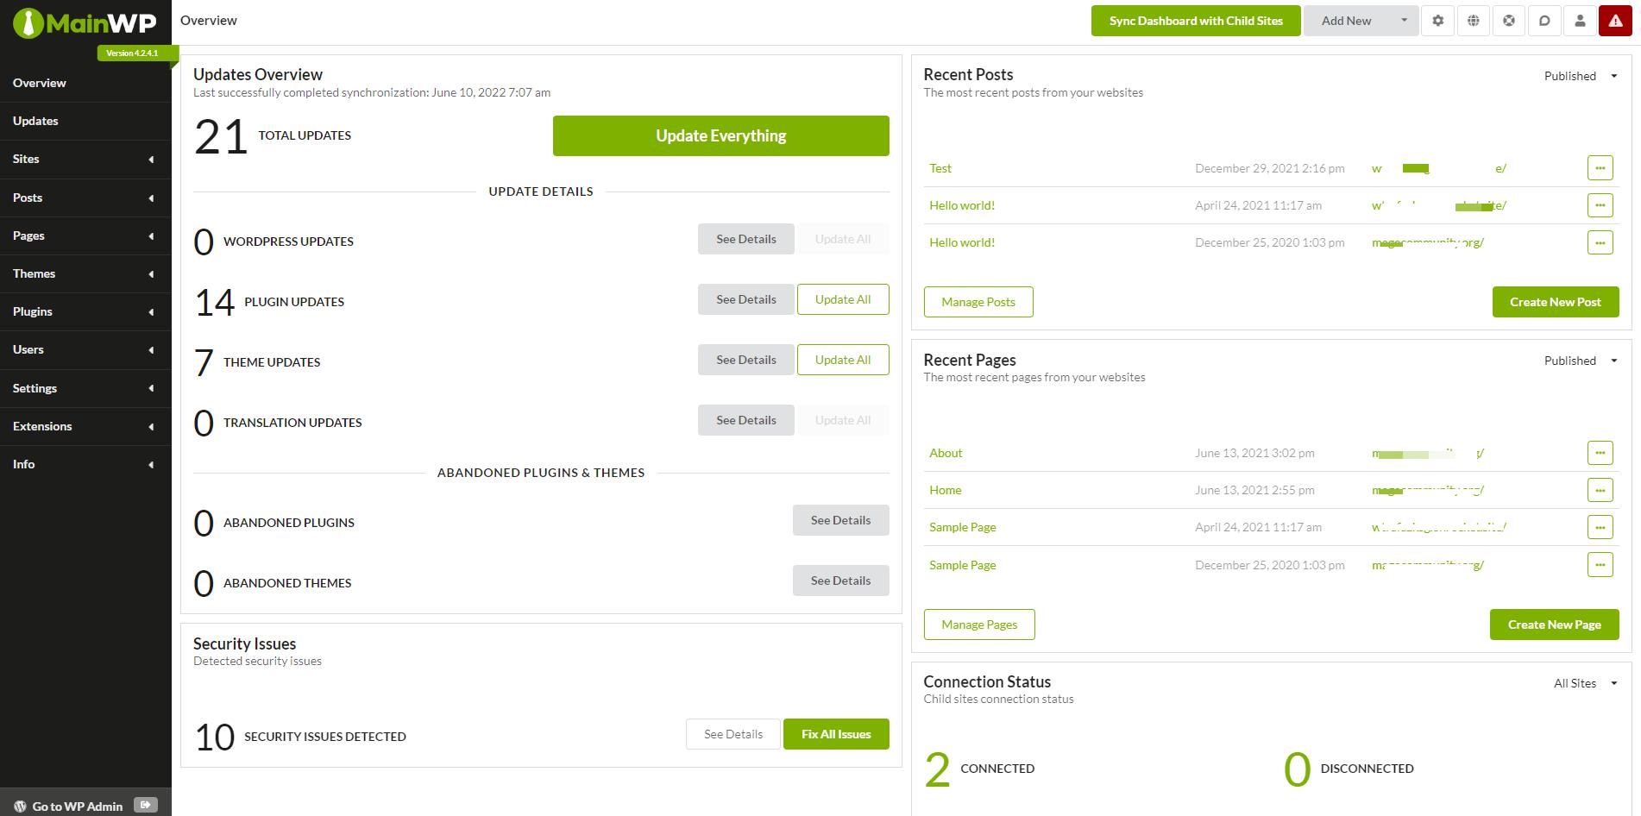This screenshot has width=1641, height=816.
Task: Open actions menu for December 2020 Hello world! post
Action: (x=1600, y=242)
